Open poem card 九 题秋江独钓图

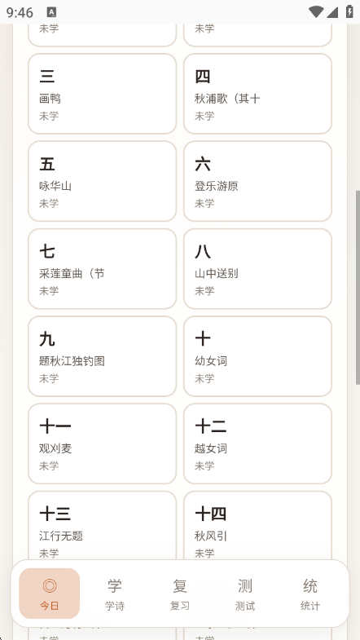[103, 356]
